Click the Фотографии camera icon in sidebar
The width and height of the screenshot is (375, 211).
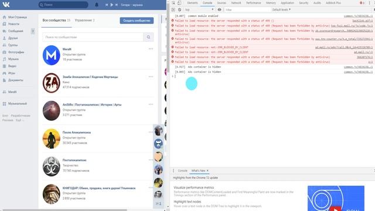pyautogui.click(x=4, y=52)
